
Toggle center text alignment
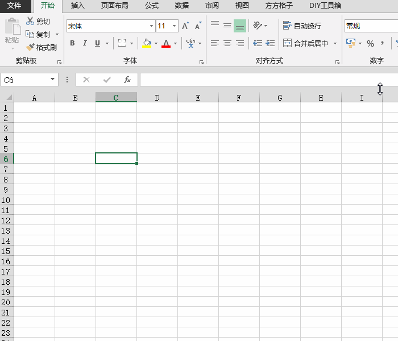tap(227, 43)
